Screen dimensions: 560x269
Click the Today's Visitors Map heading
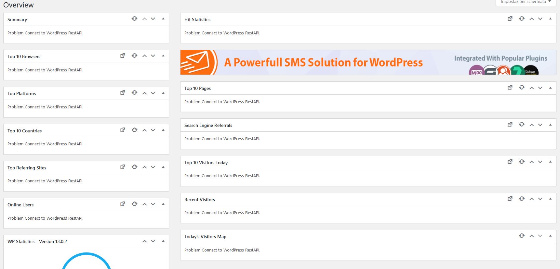pos(205,237)
